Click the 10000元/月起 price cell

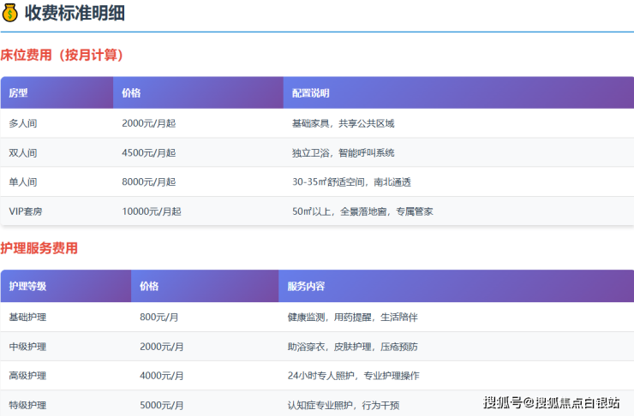151,211
